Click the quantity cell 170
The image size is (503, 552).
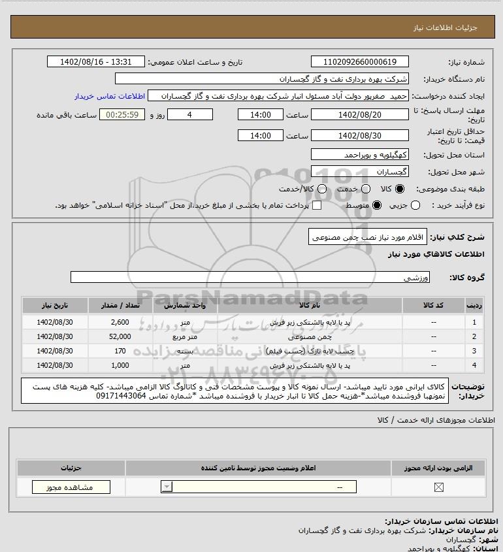pyautogui.click(x=120, y=351)
